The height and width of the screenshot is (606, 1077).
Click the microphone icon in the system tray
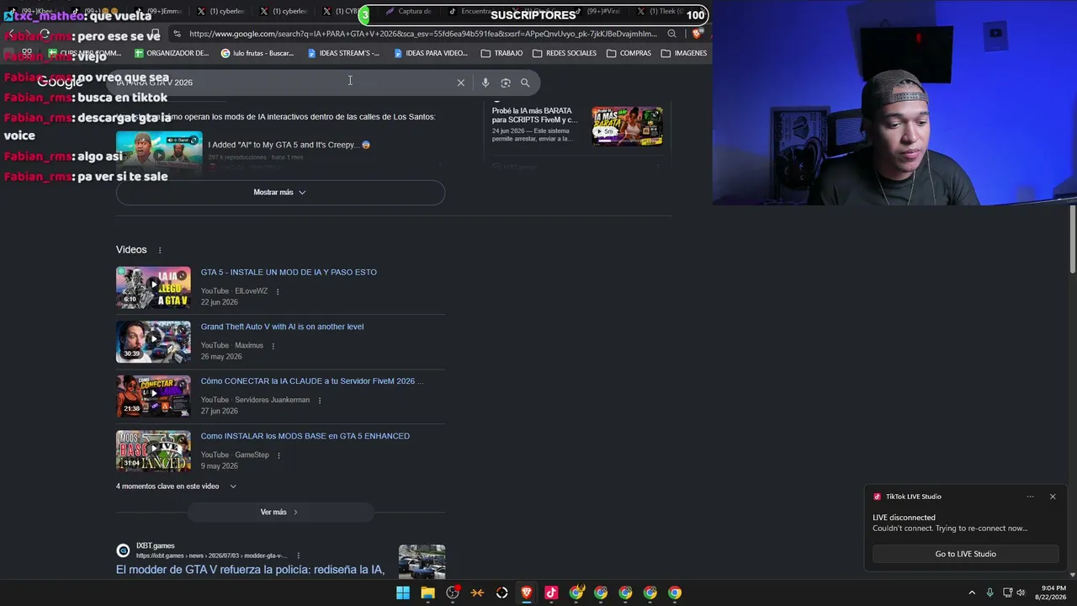[x=989, y=593]
